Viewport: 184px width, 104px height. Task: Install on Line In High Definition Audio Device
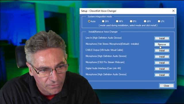[162, 38]
